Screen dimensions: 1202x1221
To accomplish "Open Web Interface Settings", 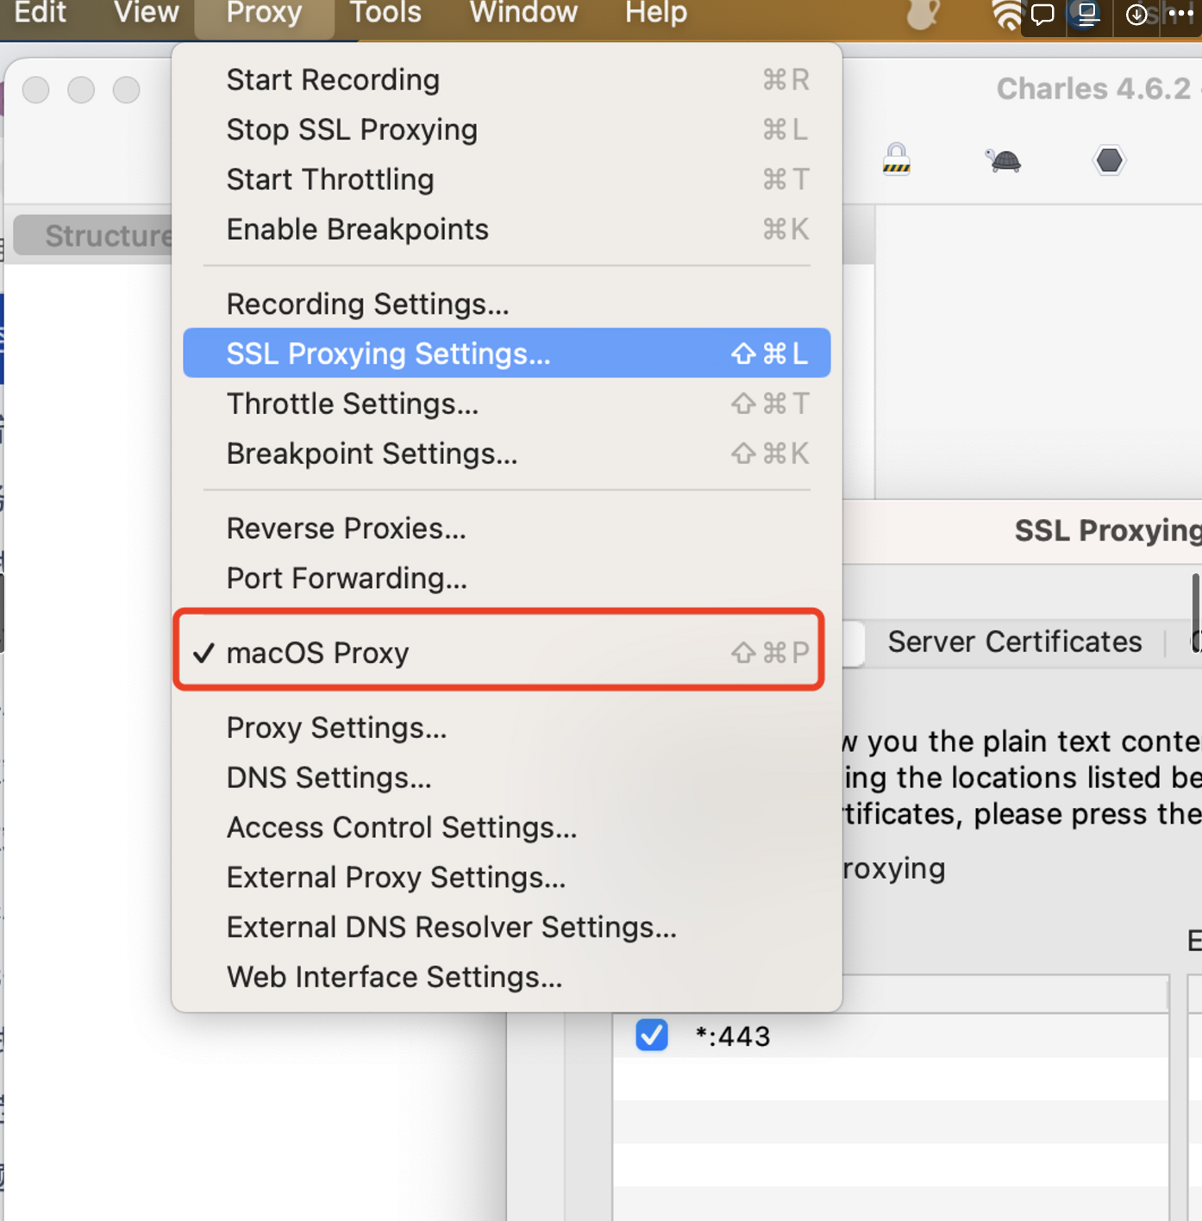I will coord(394,976).
